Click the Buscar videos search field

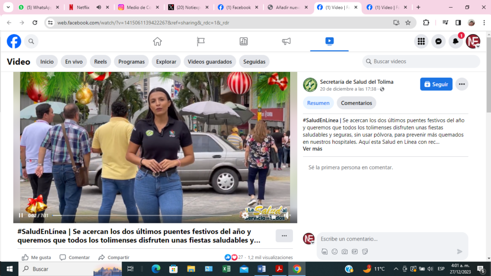(421, 62)
